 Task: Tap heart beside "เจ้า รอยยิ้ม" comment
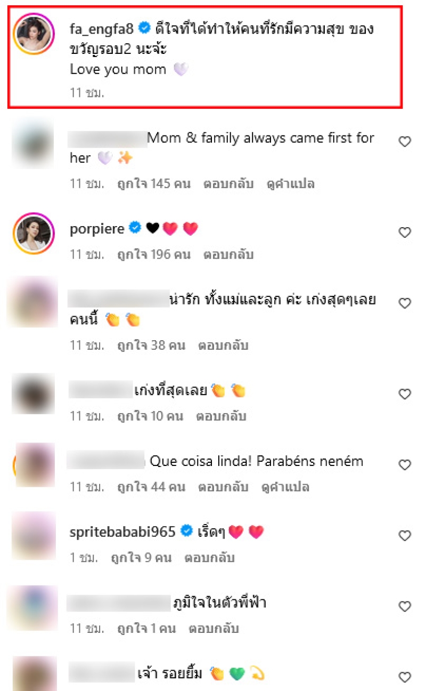405,677
